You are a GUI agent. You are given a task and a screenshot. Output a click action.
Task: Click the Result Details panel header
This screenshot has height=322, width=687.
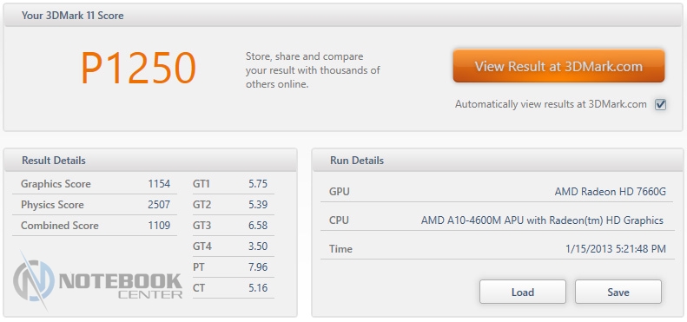pyautogui.click(x=150, y=161)
